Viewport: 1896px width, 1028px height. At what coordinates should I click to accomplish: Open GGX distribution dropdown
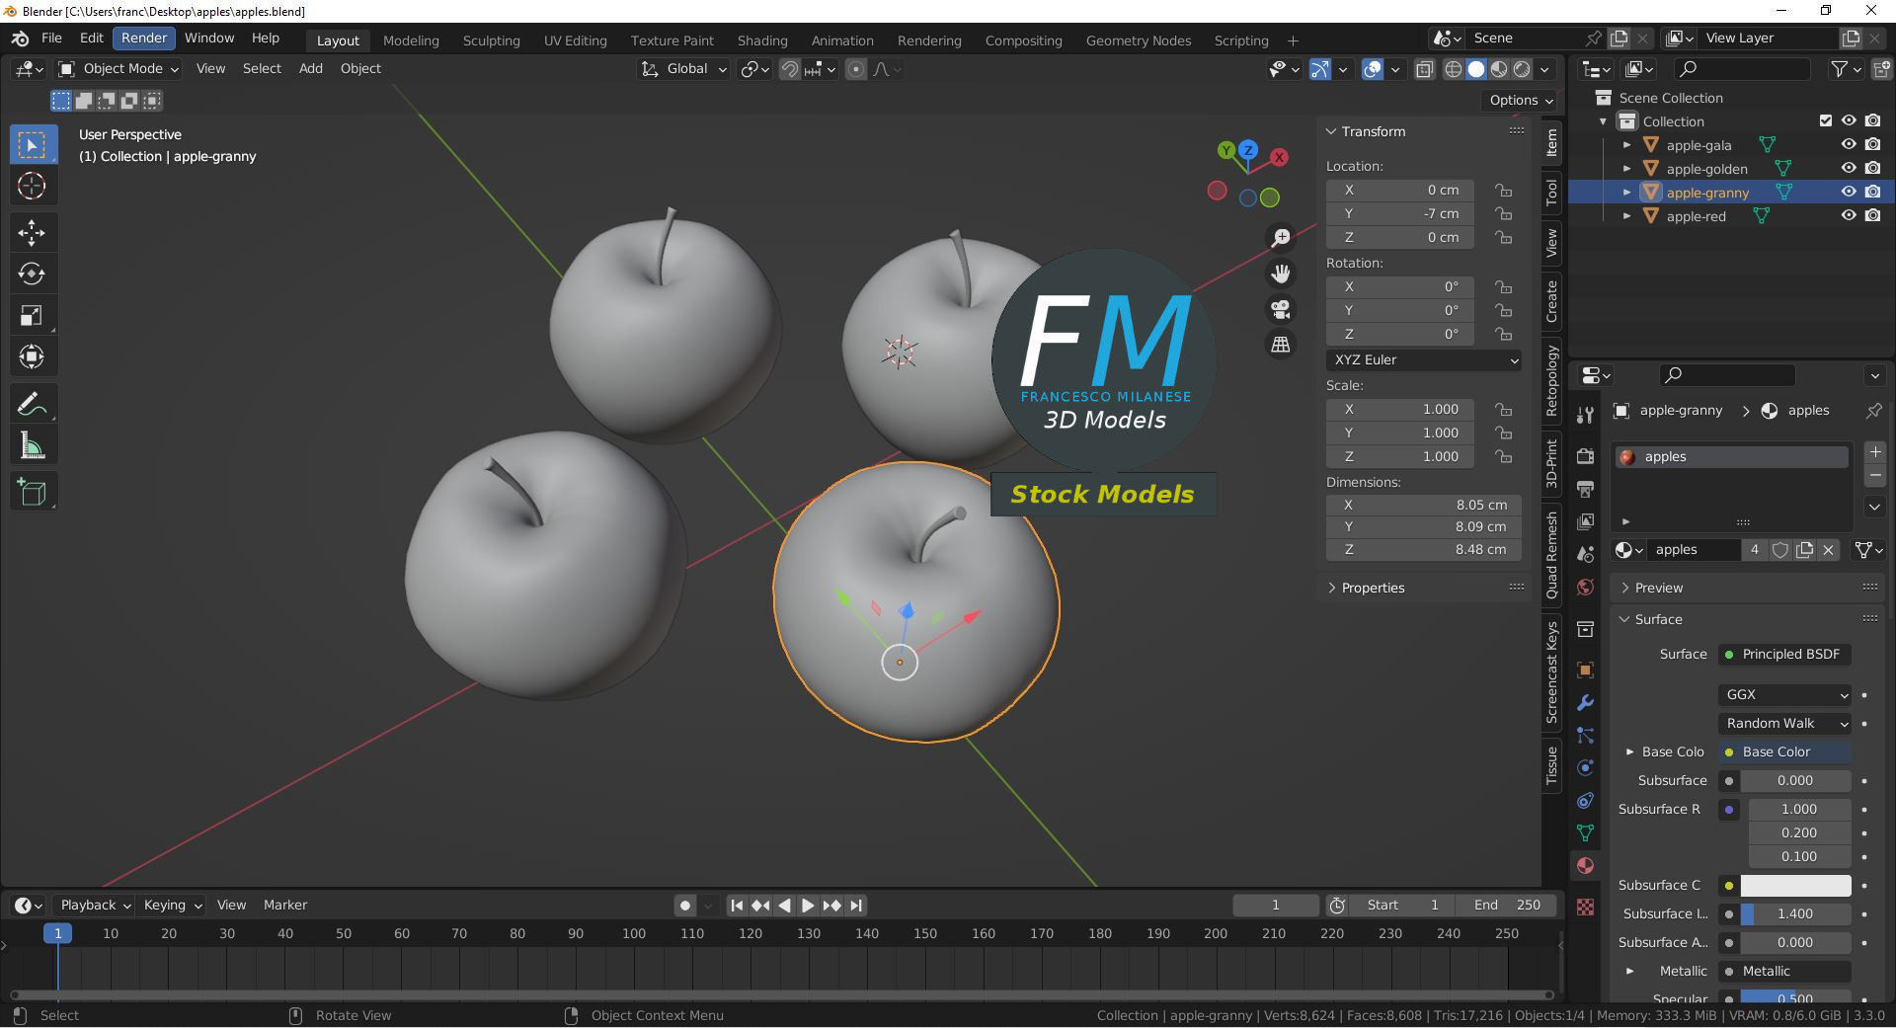pos(1785,694)
